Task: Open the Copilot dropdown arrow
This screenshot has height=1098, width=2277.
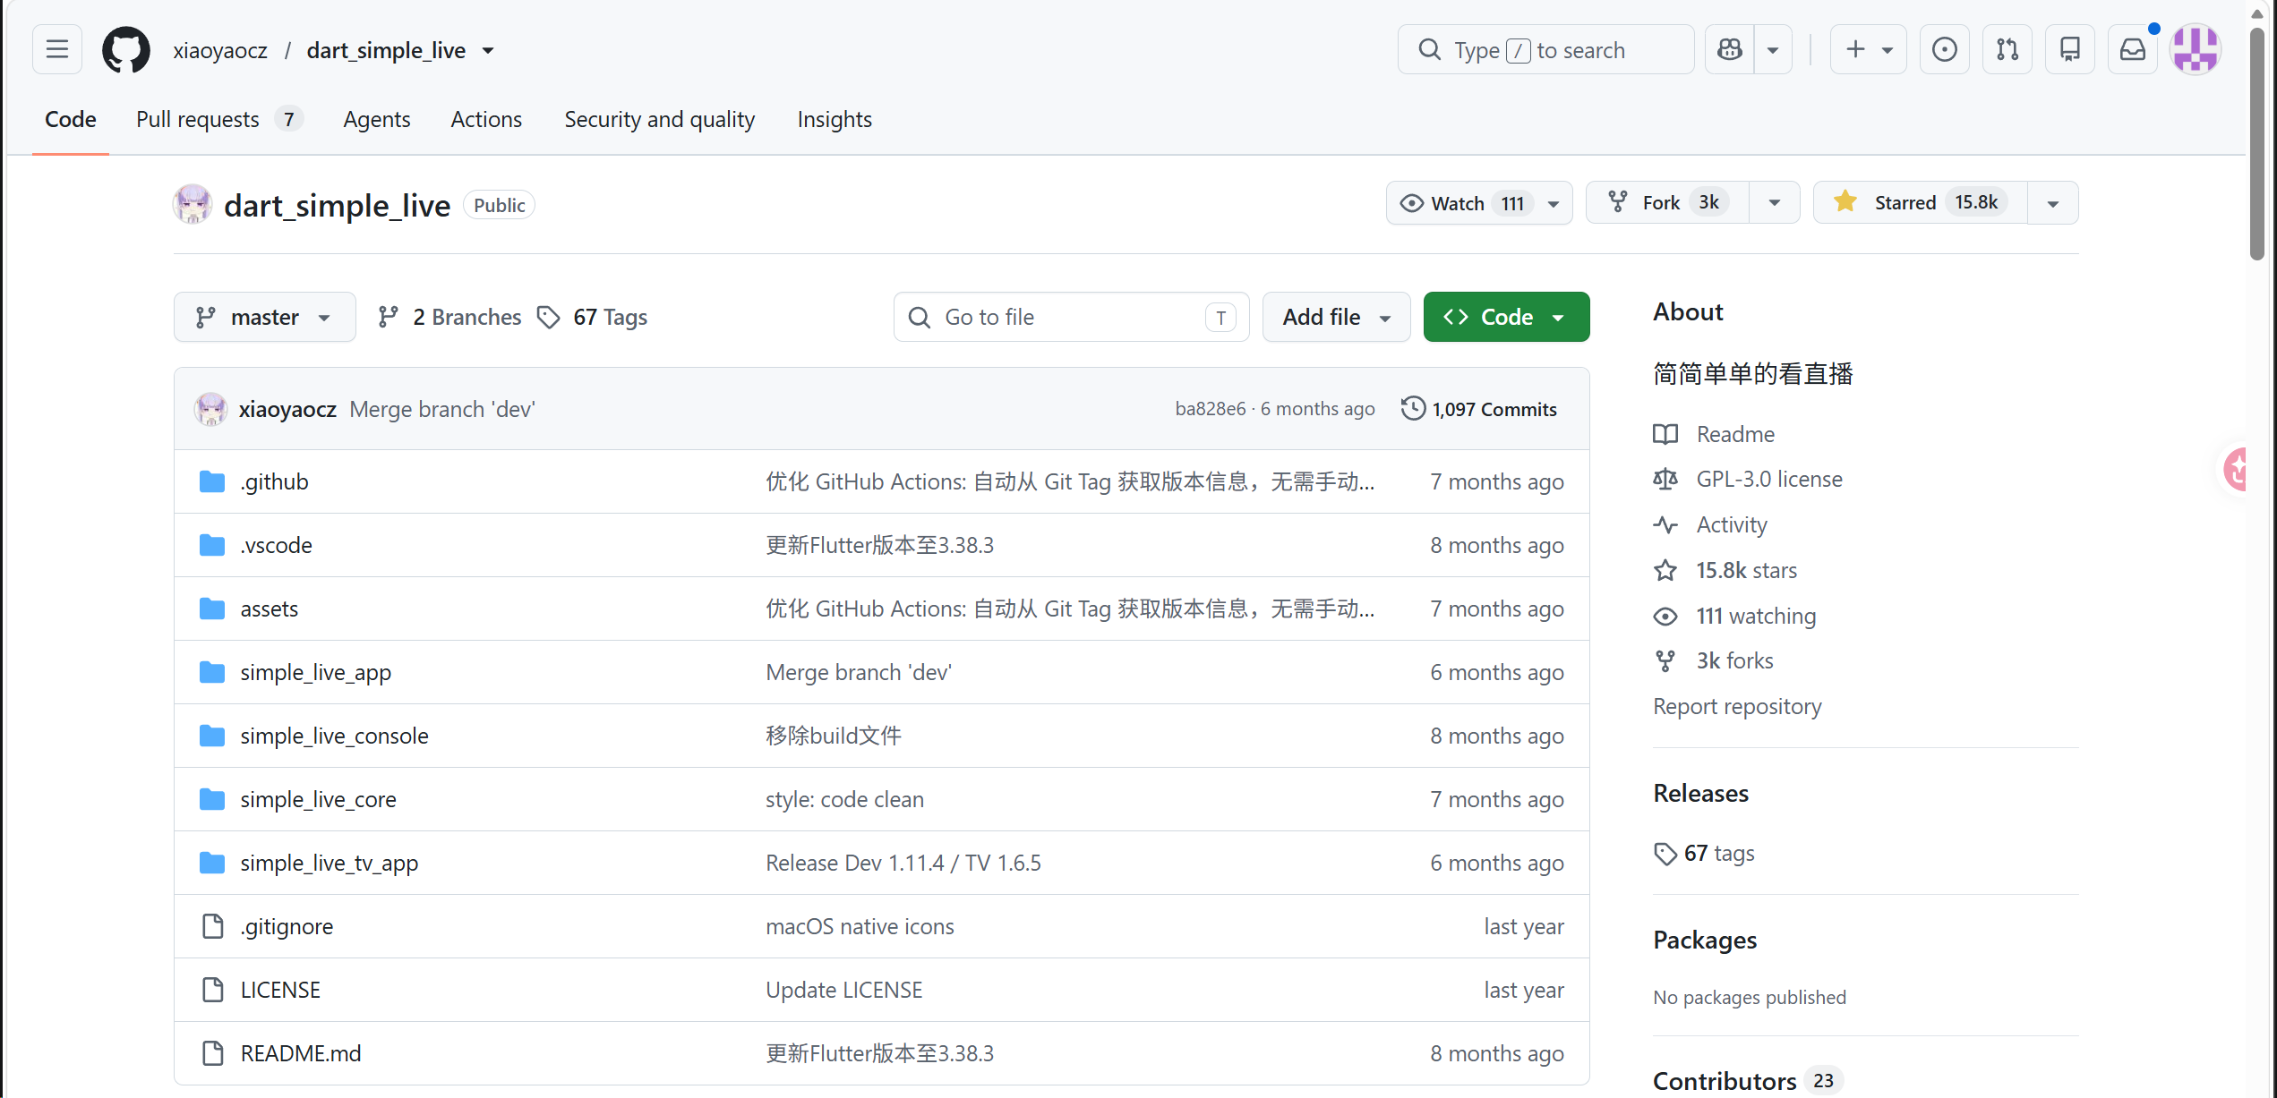Action: tap(1773, 49)
